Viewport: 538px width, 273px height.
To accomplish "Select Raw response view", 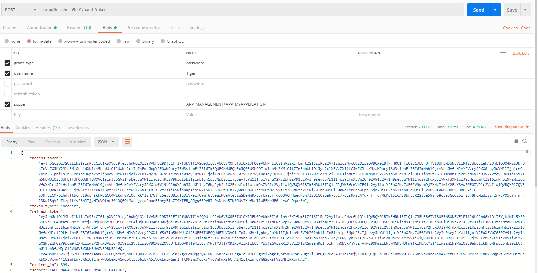I will pos(31,142).
